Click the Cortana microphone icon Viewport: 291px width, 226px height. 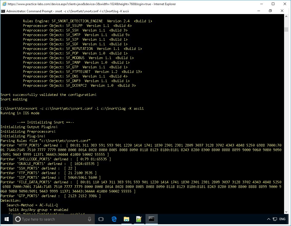click(x=89, y=219)
